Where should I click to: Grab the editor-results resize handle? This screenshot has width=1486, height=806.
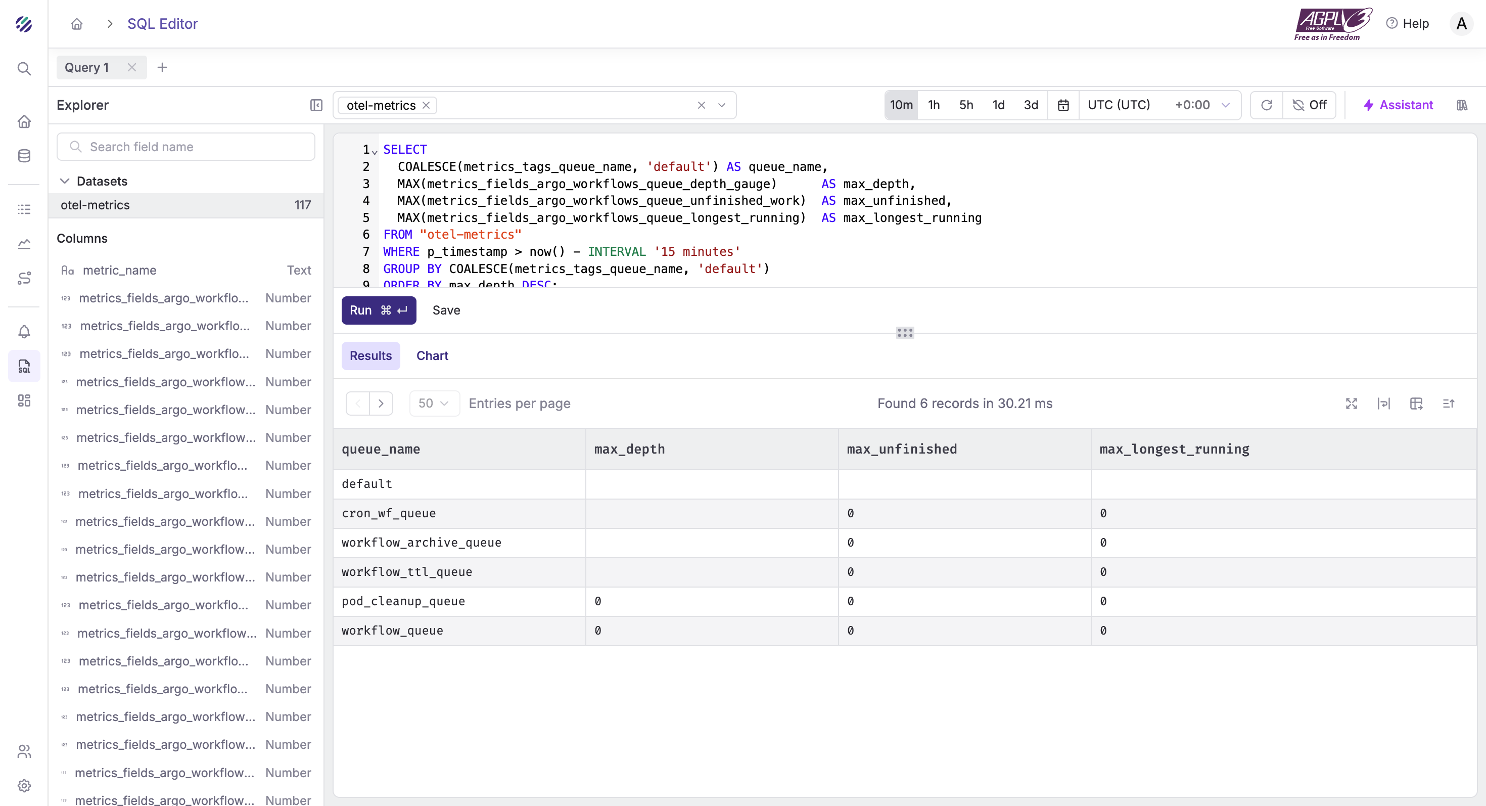(x=905, y=333)
